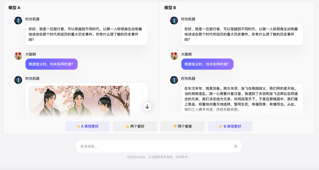
Task: Click 时光机器 avatar beside Model A's greeting message
Action: [x=18, y=21]
